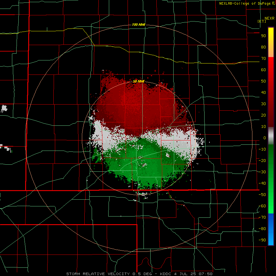Screen dimensions: 276x276
Task: Select the positive 60 knot scale value
Action: point(263,70)
